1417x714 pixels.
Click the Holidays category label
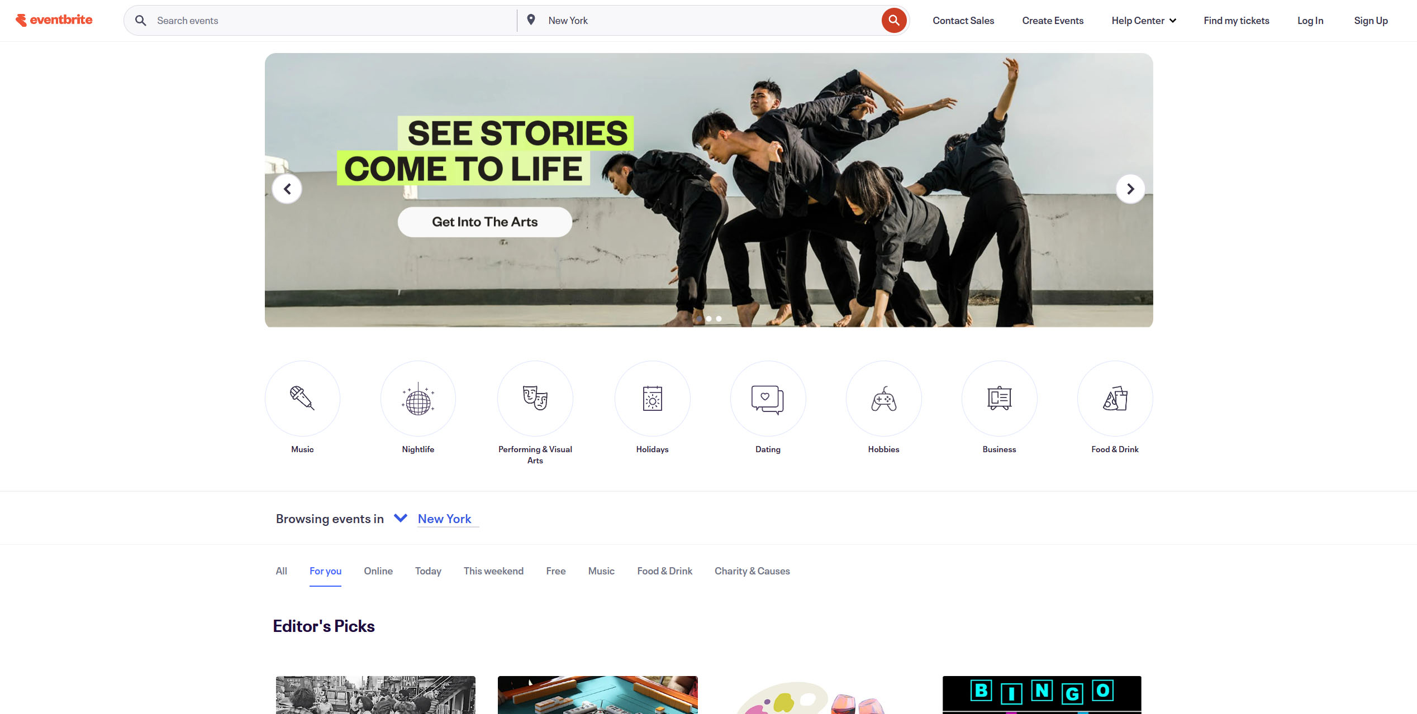(652, 449)
